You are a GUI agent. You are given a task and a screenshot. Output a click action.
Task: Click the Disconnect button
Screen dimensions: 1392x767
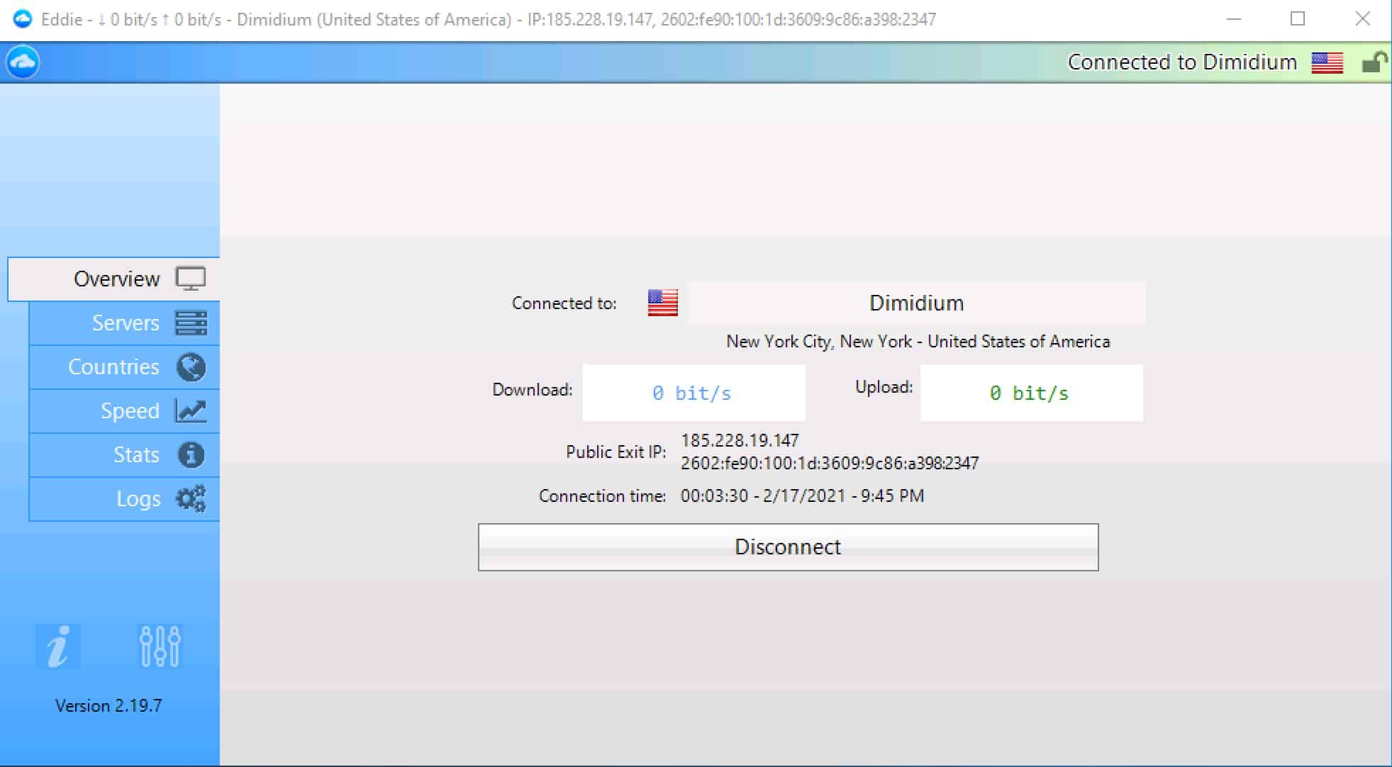[788, 547]
